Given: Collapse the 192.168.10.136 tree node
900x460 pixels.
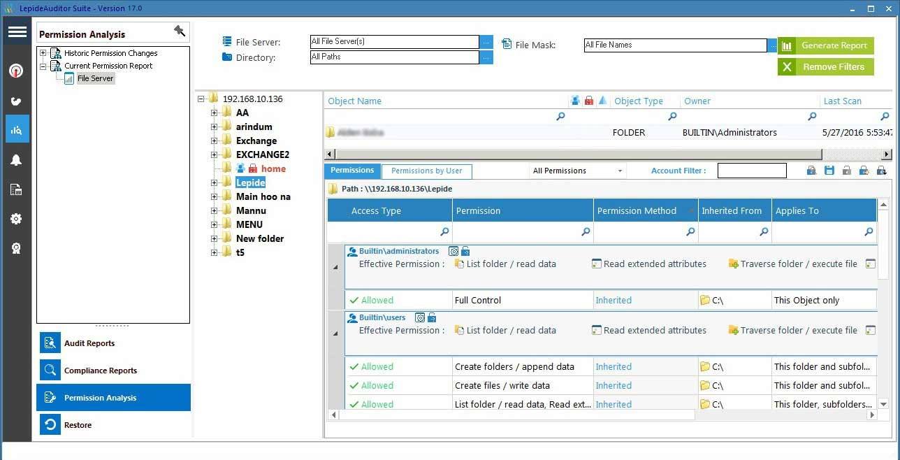Looking at the screenshot, I should tap(201, 99).
